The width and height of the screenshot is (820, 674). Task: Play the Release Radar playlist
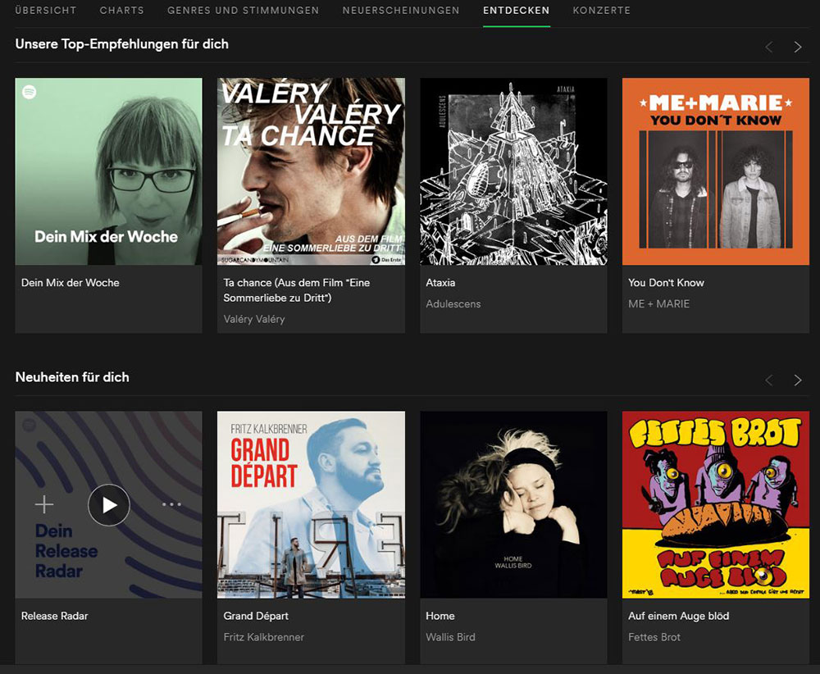point(109,505)
